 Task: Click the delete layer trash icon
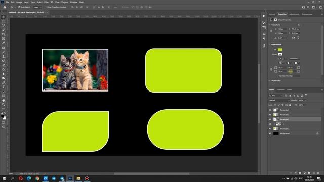tap(318, 173)
